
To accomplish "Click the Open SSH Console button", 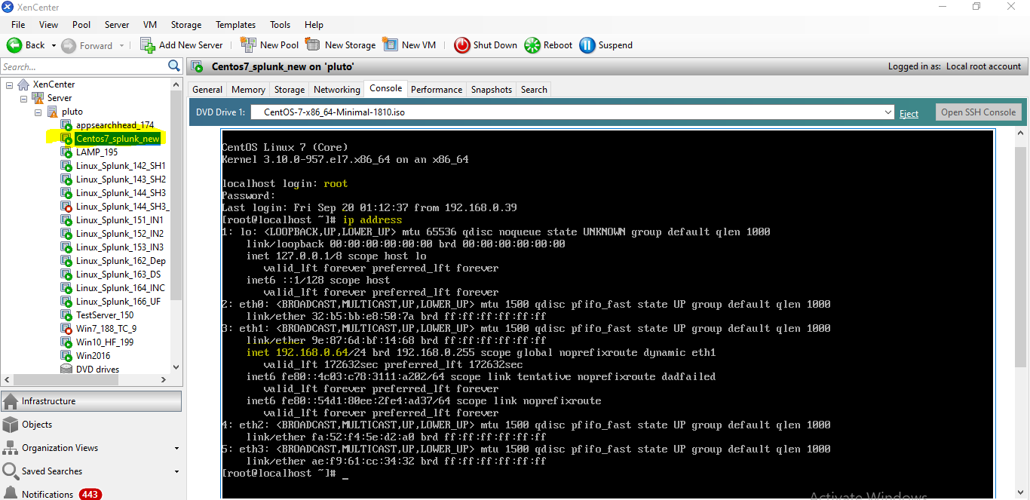I will pos(978,112).
